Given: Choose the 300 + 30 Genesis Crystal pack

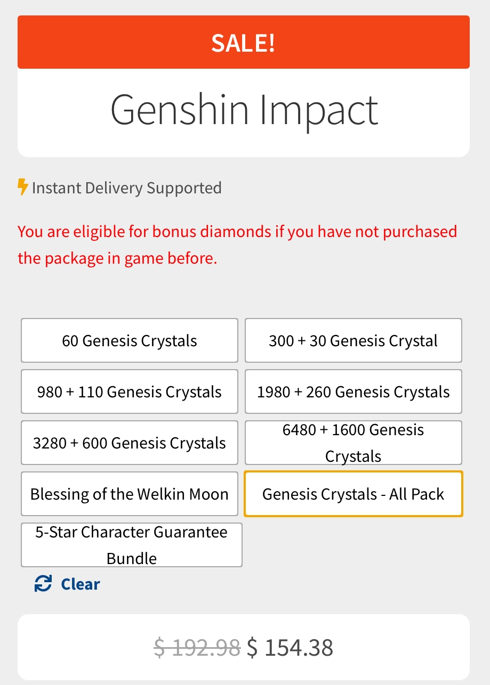Looking at the screenshot, I should pos(353,341).
